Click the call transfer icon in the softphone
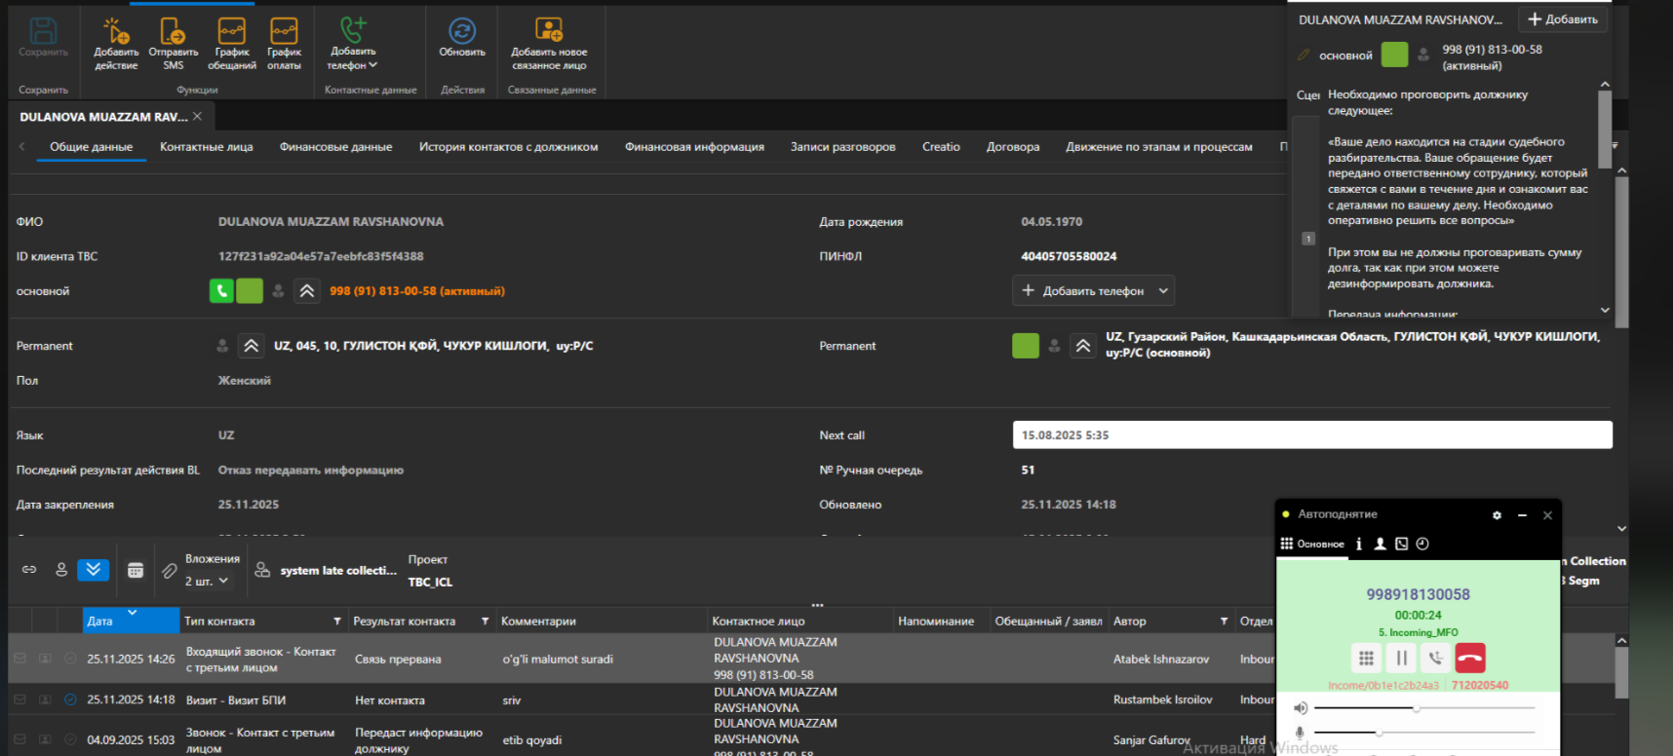 pos(1435,659)
